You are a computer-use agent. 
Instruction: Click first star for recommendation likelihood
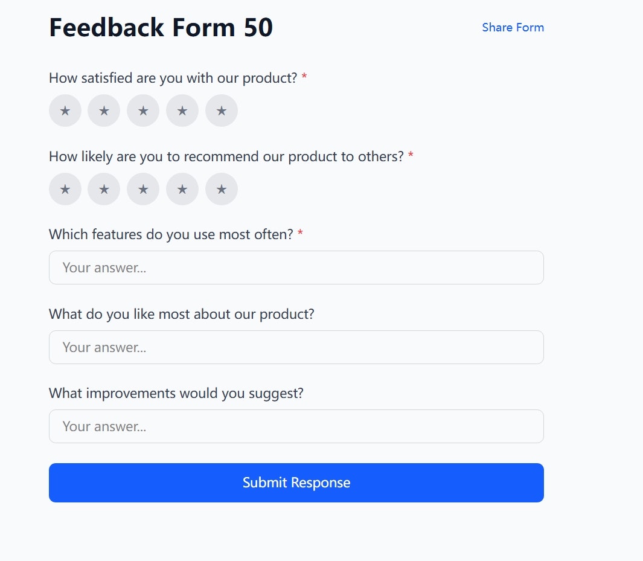(x=65, y=189)
